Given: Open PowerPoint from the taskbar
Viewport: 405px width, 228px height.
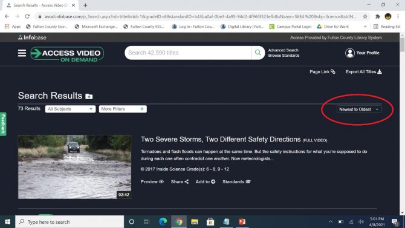Looking at the screenshot, I should [242, 222].
